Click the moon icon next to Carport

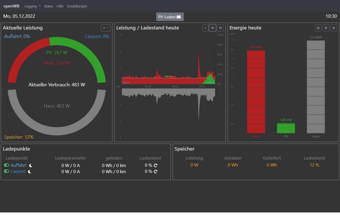tap(30, 172)
